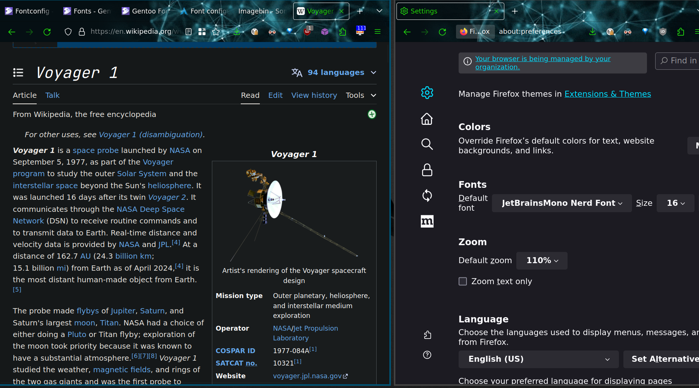The width and height of the screenshot is (699, 388).
Task: Open voyager.jpl.nasa.gov website link
Action: coord(310,376)
